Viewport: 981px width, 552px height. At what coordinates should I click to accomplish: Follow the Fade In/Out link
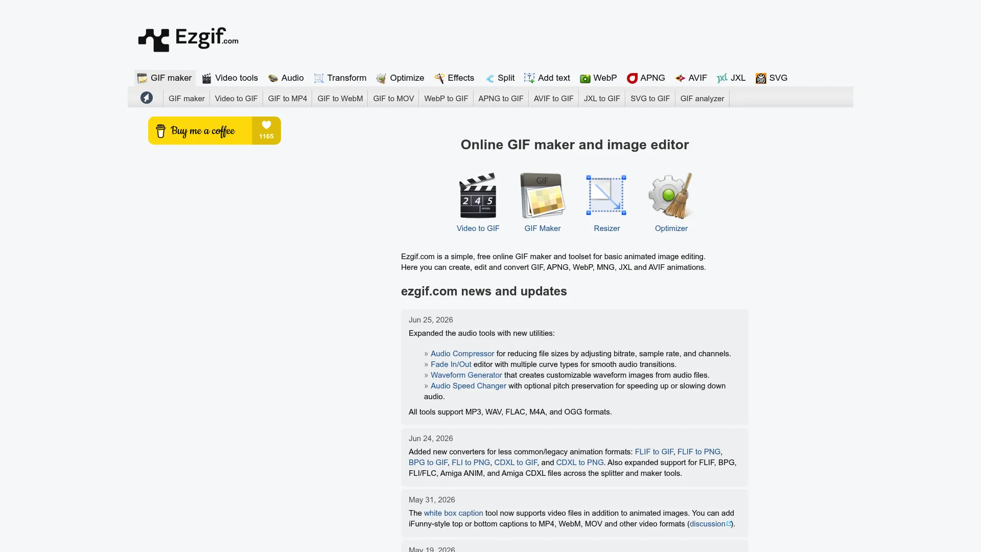point(451,364)
